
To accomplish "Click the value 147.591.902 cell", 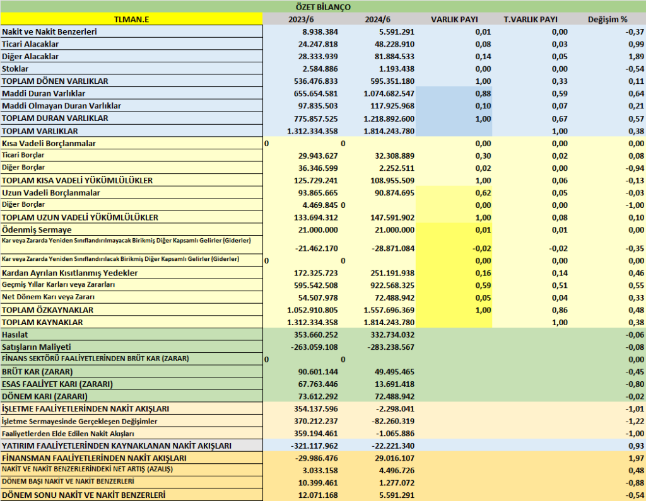I will pyautogui.click(x=392, y=218).
